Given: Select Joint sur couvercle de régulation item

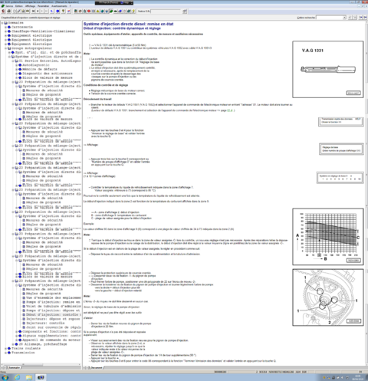Looking at the screenshot, I should pyautogui.click(x=54, y=327).
